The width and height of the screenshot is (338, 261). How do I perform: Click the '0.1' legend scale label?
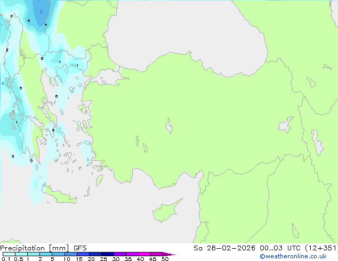coord(6,259)
